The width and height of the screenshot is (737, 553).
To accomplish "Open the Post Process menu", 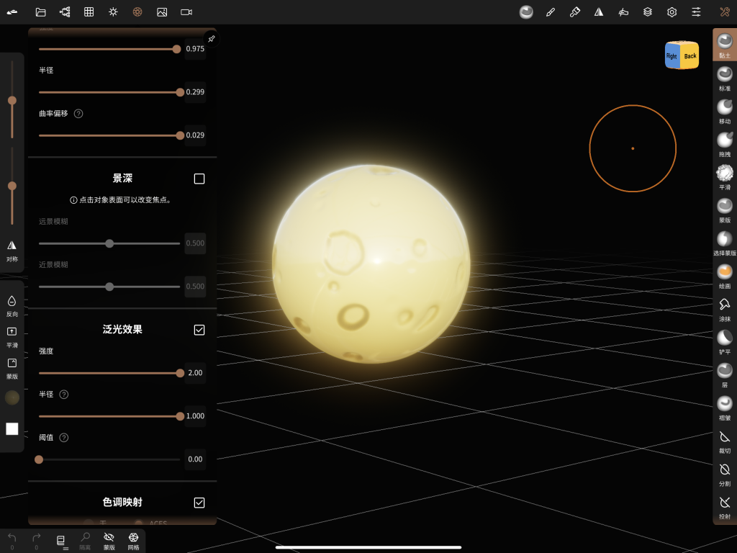I will (x=137, y=12).
